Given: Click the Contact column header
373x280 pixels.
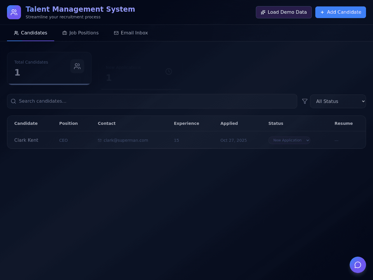Looking at the screenshot, I should point(107,123).
